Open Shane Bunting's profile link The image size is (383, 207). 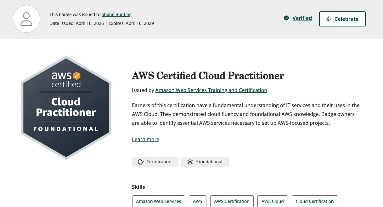pos(116,14)
